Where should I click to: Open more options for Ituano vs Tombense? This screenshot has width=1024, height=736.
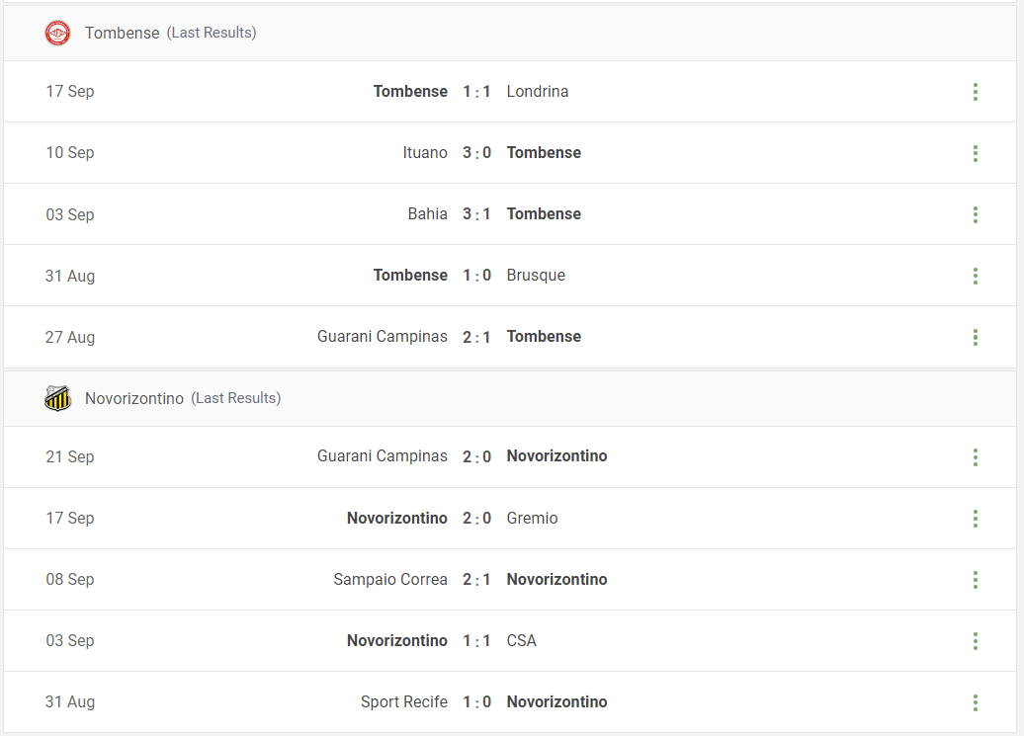pos(975,153)
